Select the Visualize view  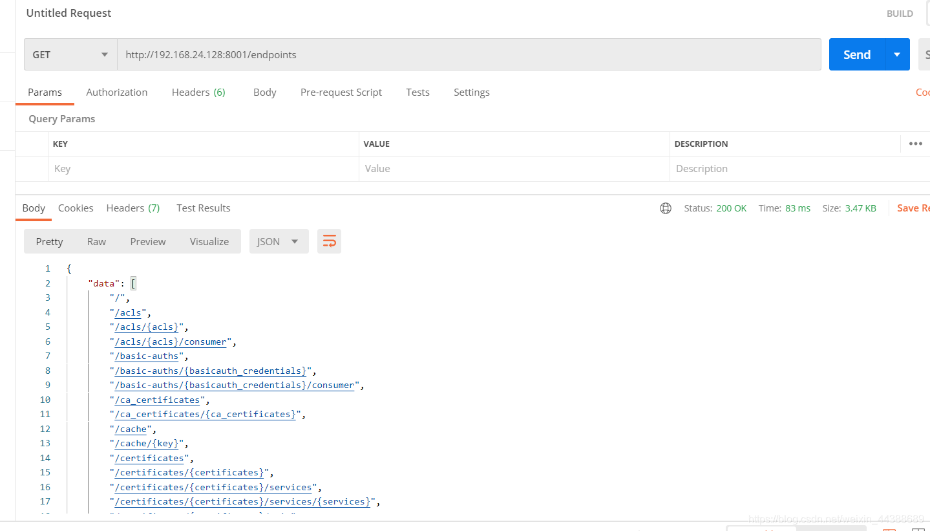point(209,241)
